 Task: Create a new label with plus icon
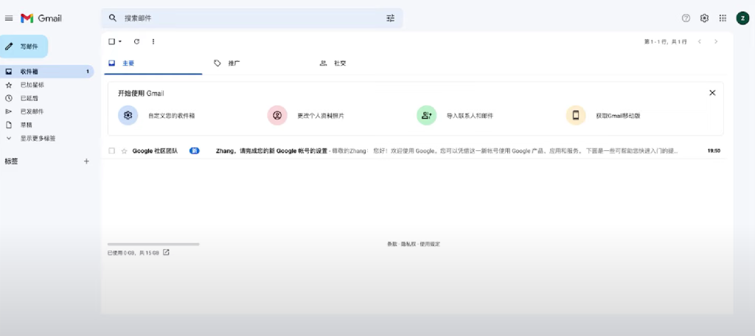coord(87,161)
